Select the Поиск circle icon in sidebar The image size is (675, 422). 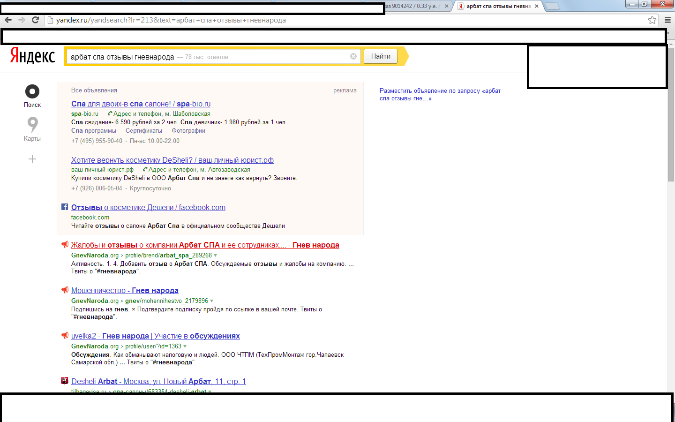(x=32, y=91)
